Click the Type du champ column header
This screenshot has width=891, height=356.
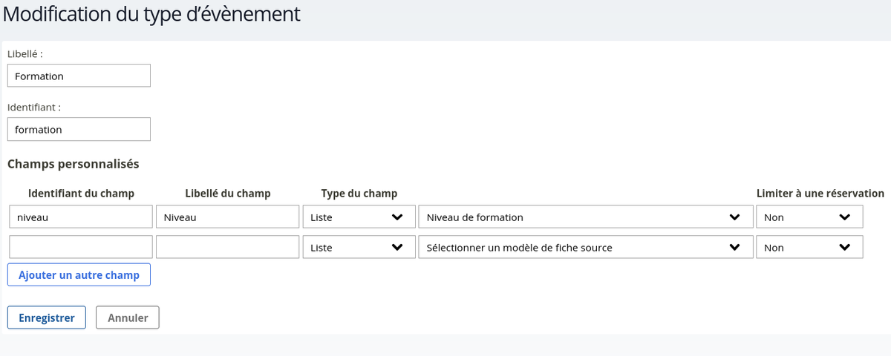coord(359,193)
